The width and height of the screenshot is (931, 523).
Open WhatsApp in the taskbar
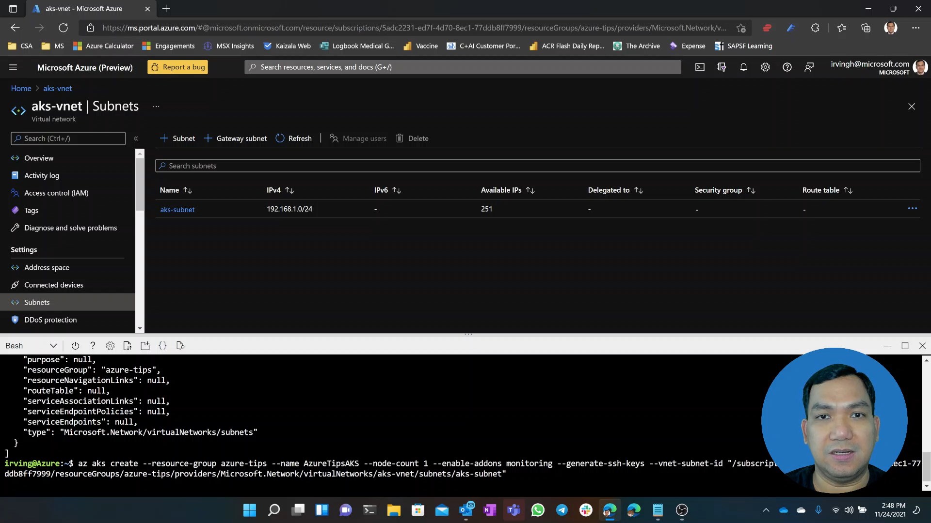538,510
